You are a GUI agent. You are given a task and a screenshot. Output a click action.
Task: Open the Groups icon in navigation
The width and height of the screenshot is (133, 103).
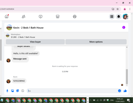pyautogui.click(x=75, y=17)
